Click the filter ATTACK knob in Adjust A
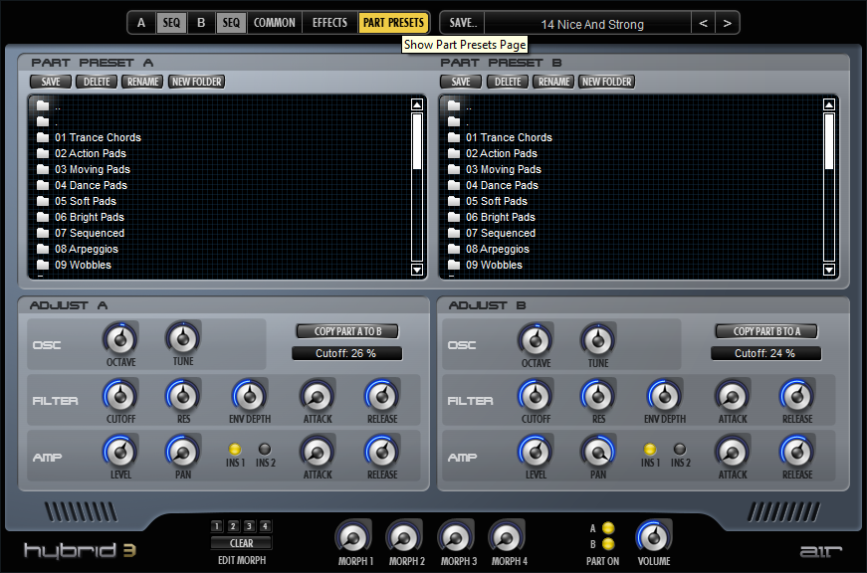 (x=318, y=396)
